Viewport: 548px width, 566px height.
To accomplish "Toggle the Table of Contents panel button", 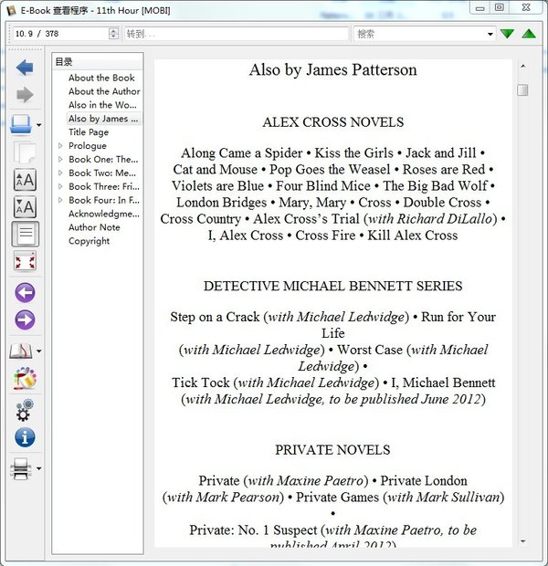I will pyautogui.click(x=25, y=235).
